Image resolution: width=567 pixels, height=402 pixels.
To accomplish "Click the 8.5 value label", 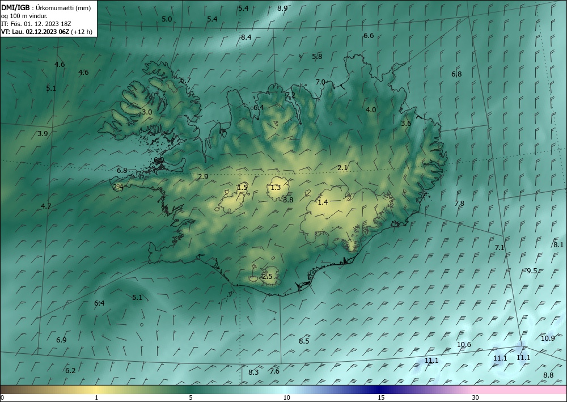I will pos(304,341).
